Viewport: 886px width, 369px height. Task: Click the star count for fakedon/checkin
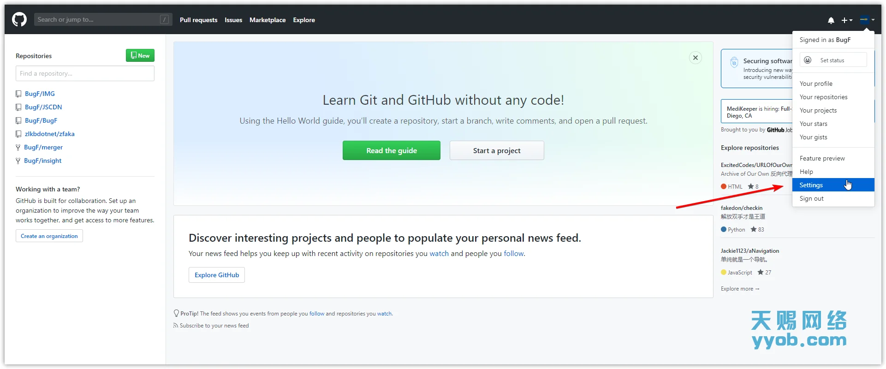tap(761, 229)
